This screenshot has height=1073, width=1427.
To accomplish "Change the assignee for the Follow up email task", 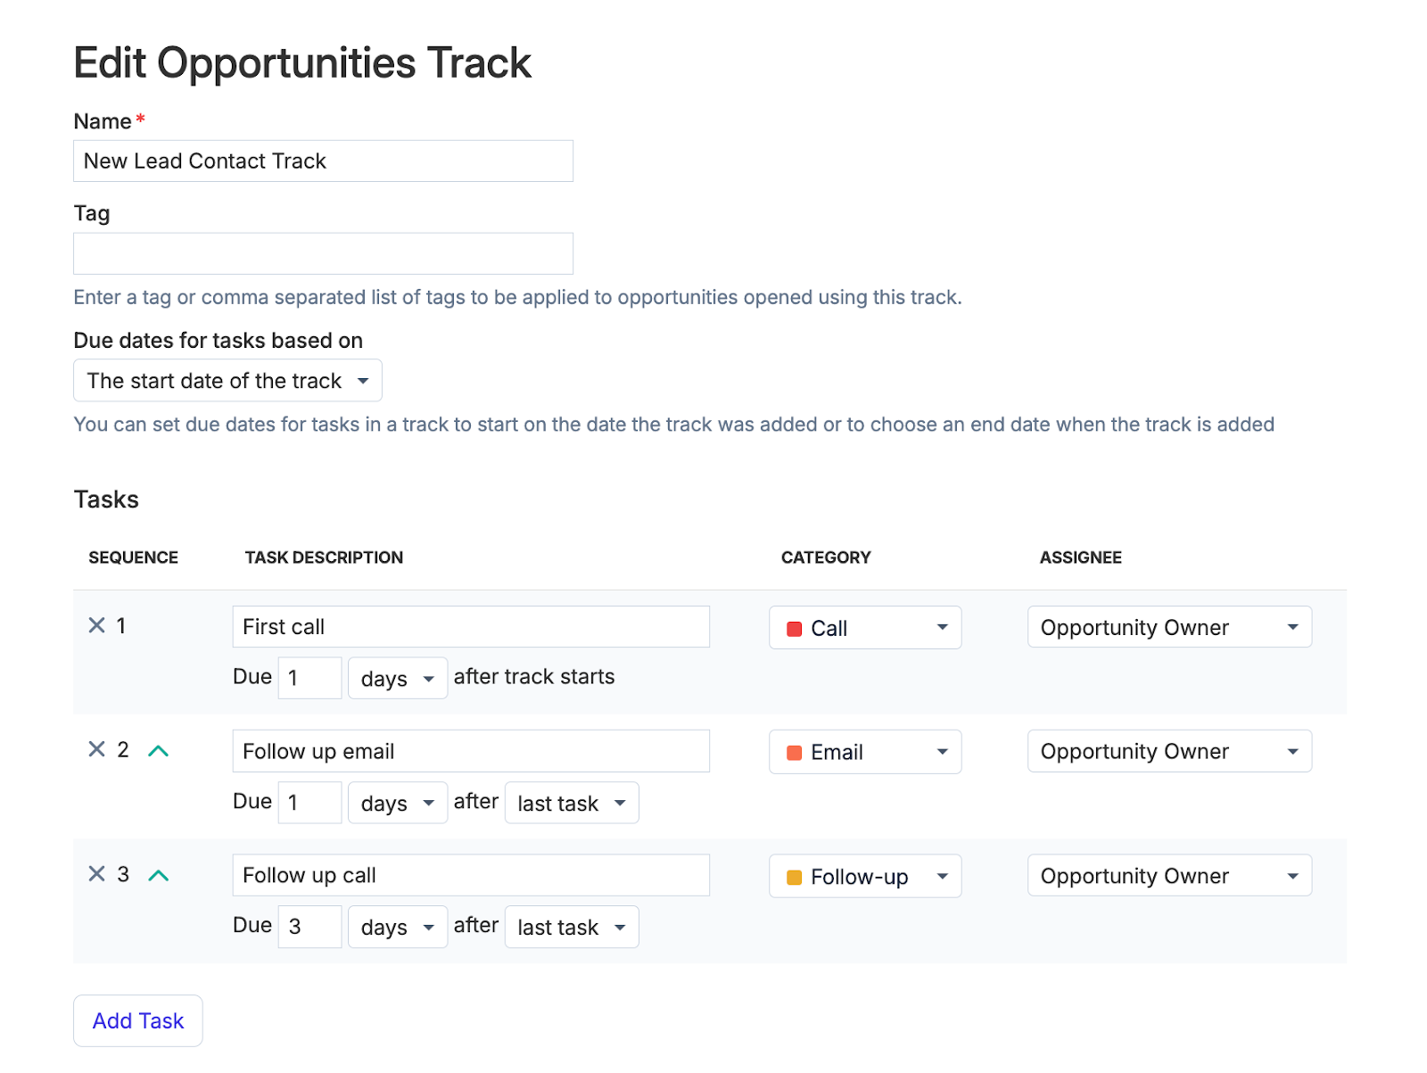I will coord(1169,751).
